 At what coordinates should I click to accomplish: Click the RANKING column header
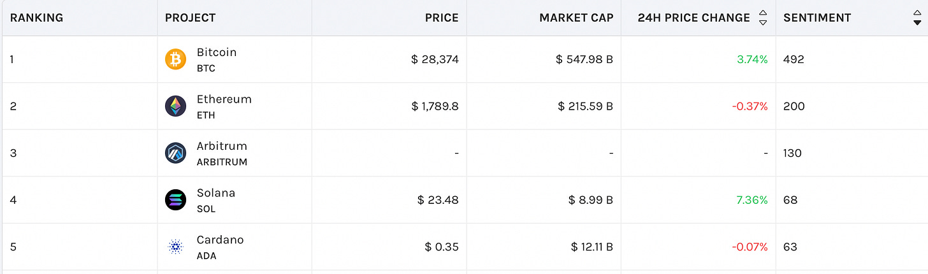36,18
